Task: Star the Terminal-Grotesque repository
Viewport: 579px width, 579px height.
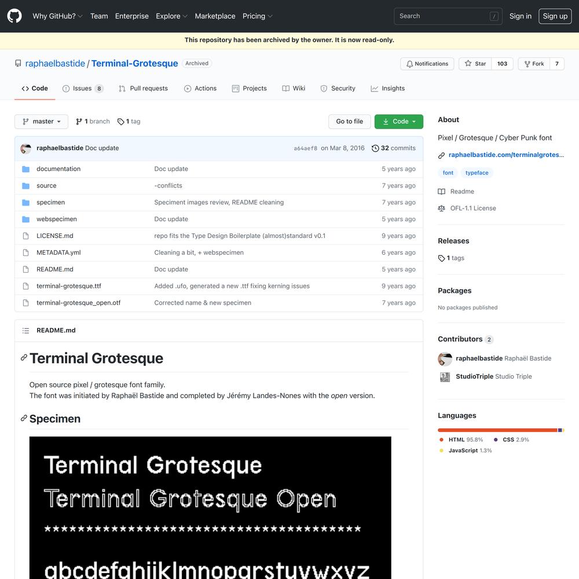Action: click(x=475, y=64)
